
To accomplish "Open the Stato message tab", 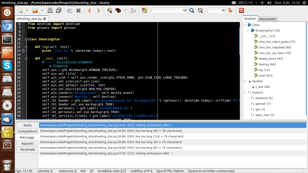I will [27, 125].
